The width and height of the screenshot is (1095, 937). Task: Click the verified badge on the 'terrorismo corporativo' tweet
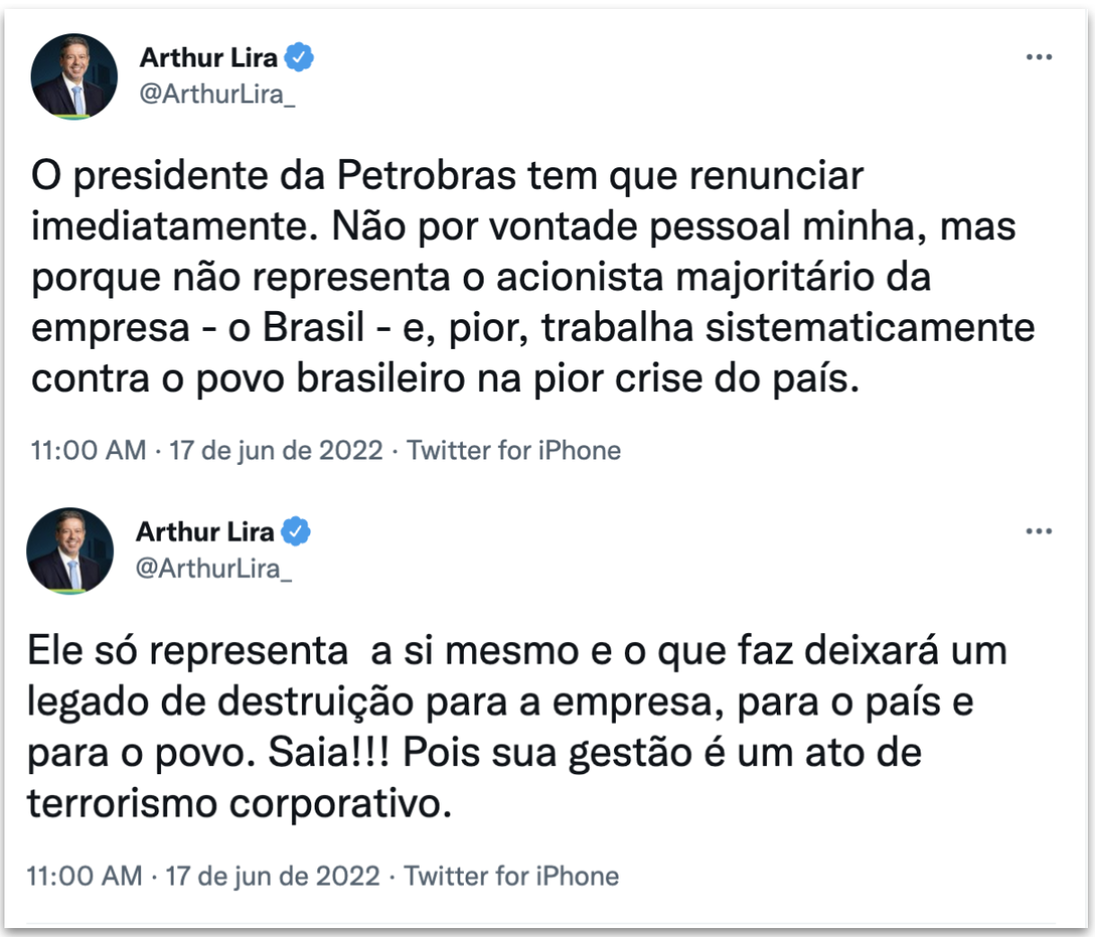coord(296,531)
